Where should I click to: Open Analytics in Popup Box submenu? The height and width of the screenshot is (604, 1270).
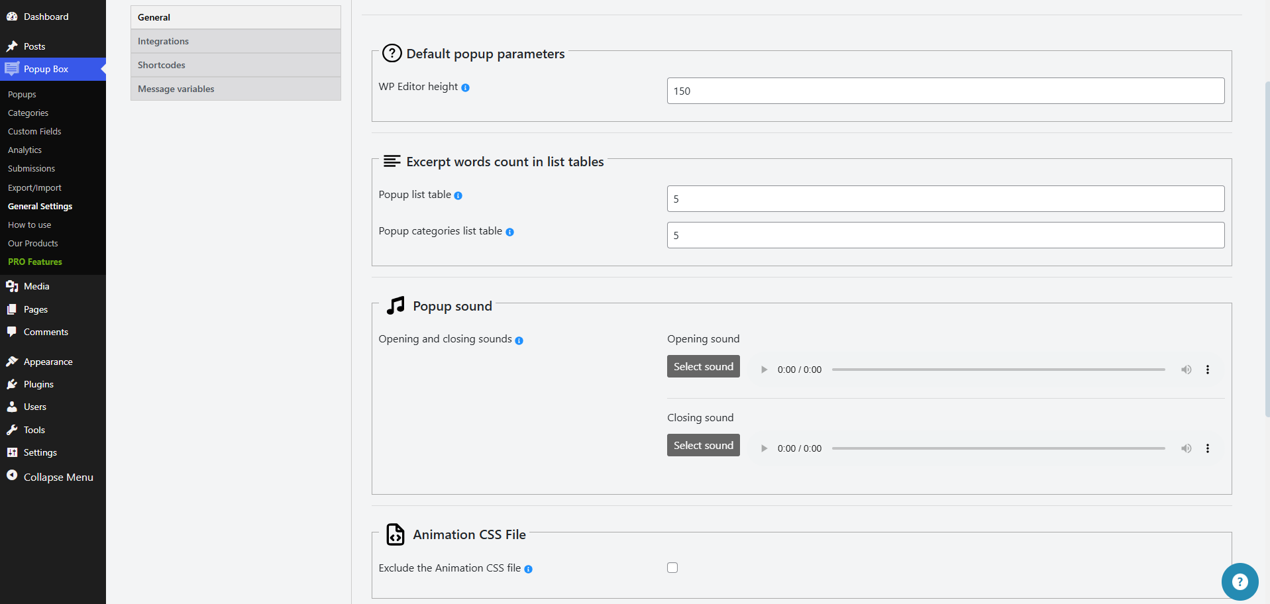[x=25, y=150]
